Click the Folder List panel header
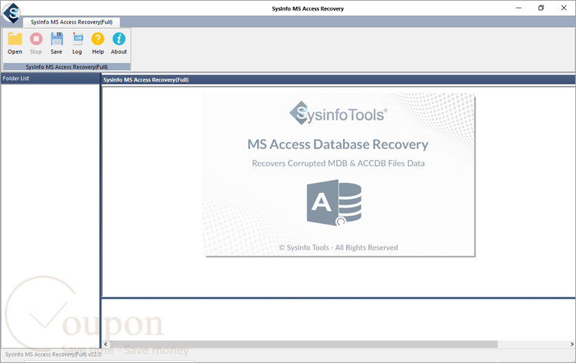 (51, 78)
